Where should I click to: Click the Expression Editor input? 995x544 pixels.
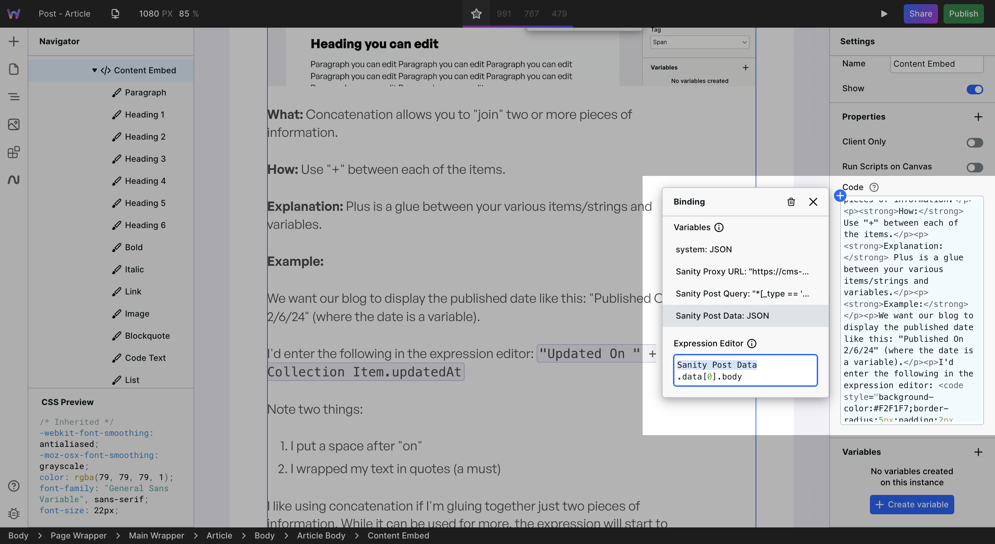pos(745,371)
